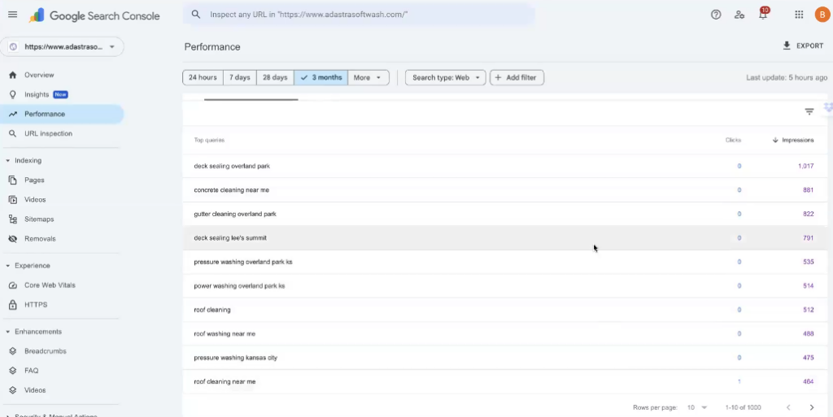This screenshot has width=833, height=417.
Task: Select query 'roof washing near me'
Action: [225, 334]
